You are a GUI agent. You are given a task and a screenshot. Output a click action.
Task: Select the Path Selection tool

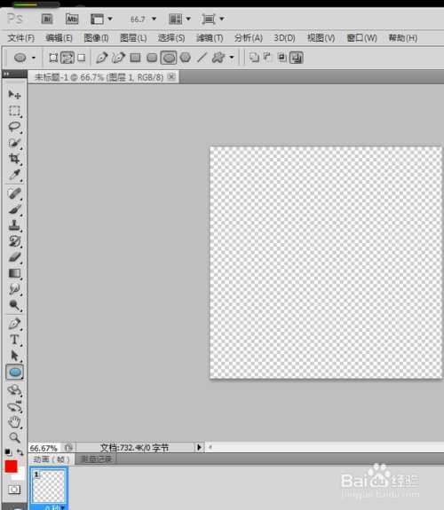14,356
